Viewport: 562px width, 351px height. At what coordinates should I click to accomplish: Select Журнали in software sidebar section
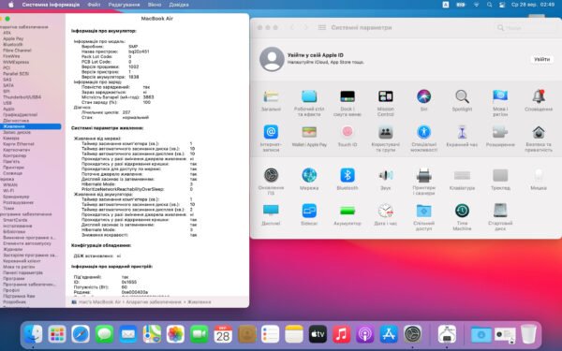point(13,249)
